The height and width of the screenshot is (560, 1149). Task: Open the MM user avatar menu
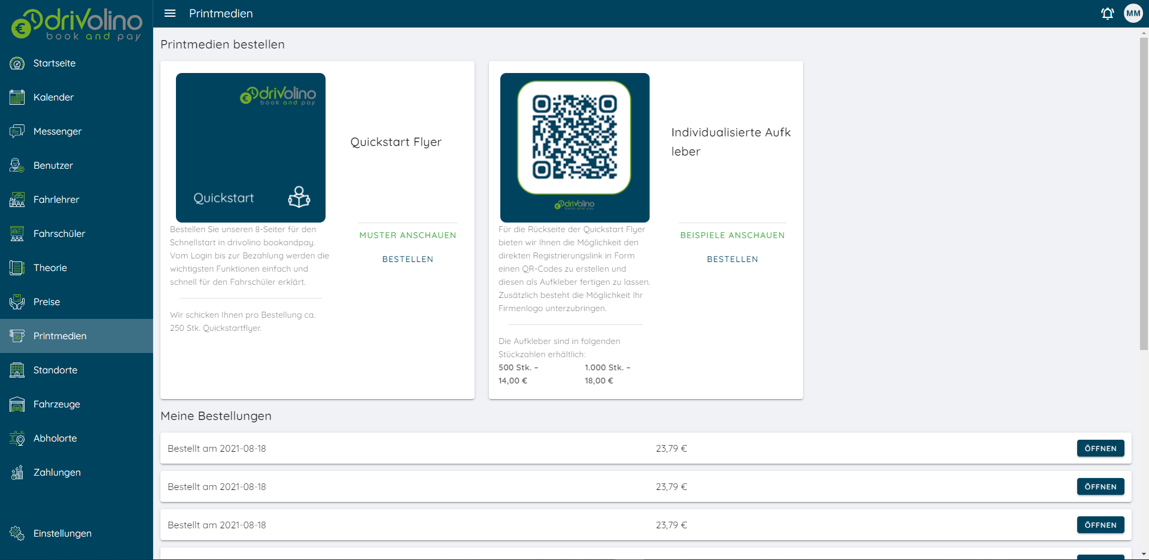[1133, 13]
